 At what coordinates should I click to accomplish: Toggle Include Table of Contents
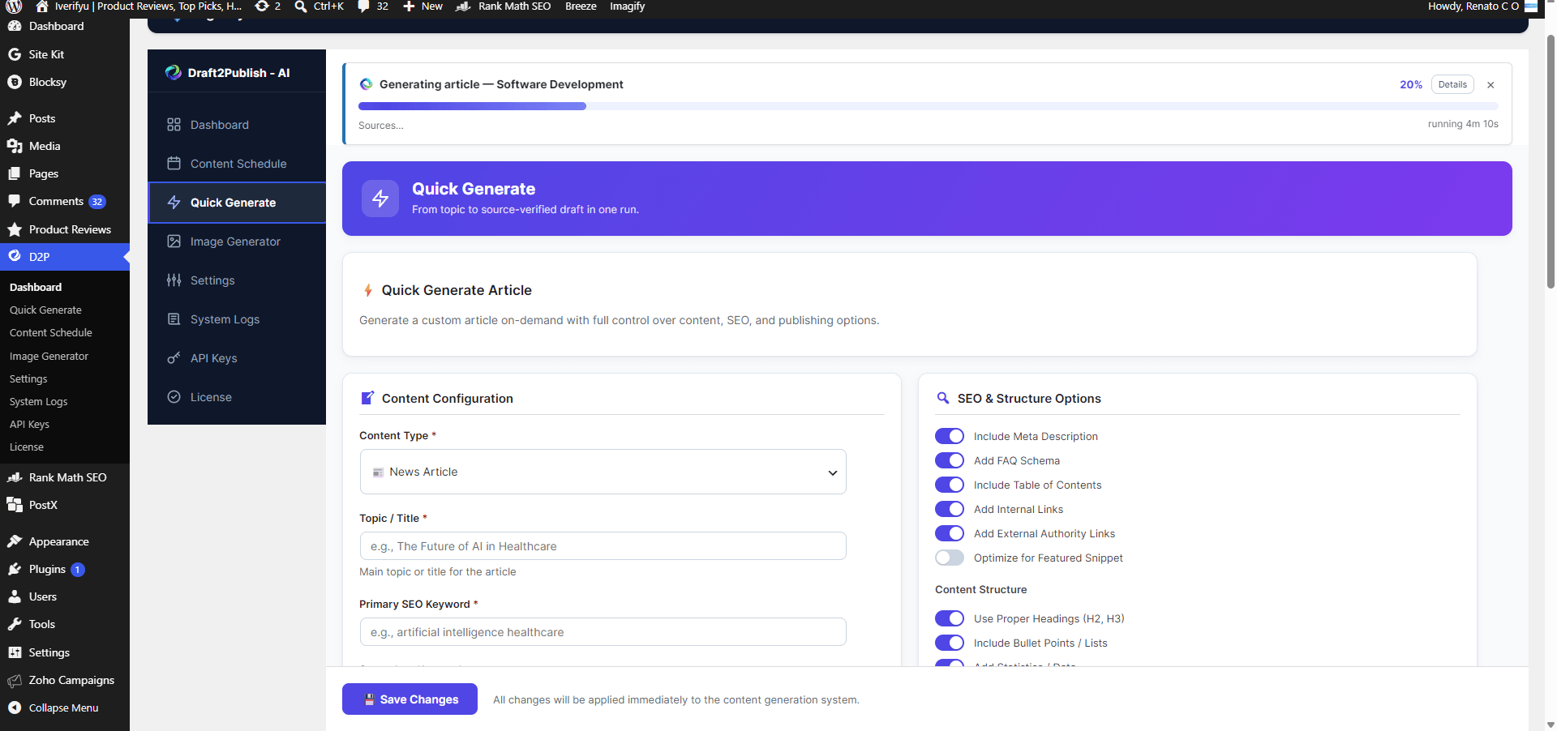950,485
